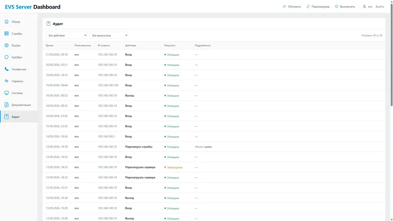Viewport: 393px width, 221px height.
Task: Click the reboot icon next to Перезагрузка
Action: (x=308, y=7)
